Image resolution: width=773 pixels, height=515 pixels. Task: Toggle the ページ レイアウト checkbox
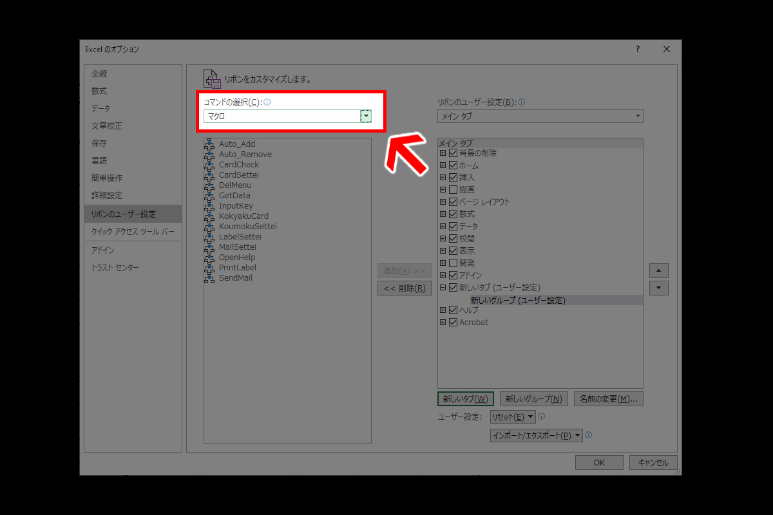coord(453,202)
